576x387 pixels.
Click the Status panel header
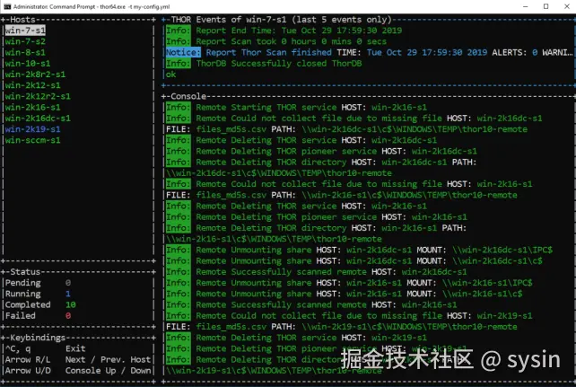click(25, 272)
